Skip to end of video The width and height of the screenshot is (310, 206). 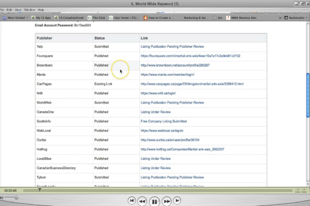(177, 201)
